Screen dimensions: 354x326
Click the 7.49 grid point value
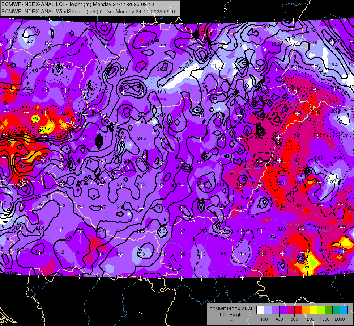coord(282,252)
